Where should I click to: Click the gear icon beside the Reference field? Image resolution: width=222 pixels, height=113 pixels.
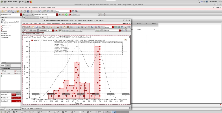click(x=105, y=14)
